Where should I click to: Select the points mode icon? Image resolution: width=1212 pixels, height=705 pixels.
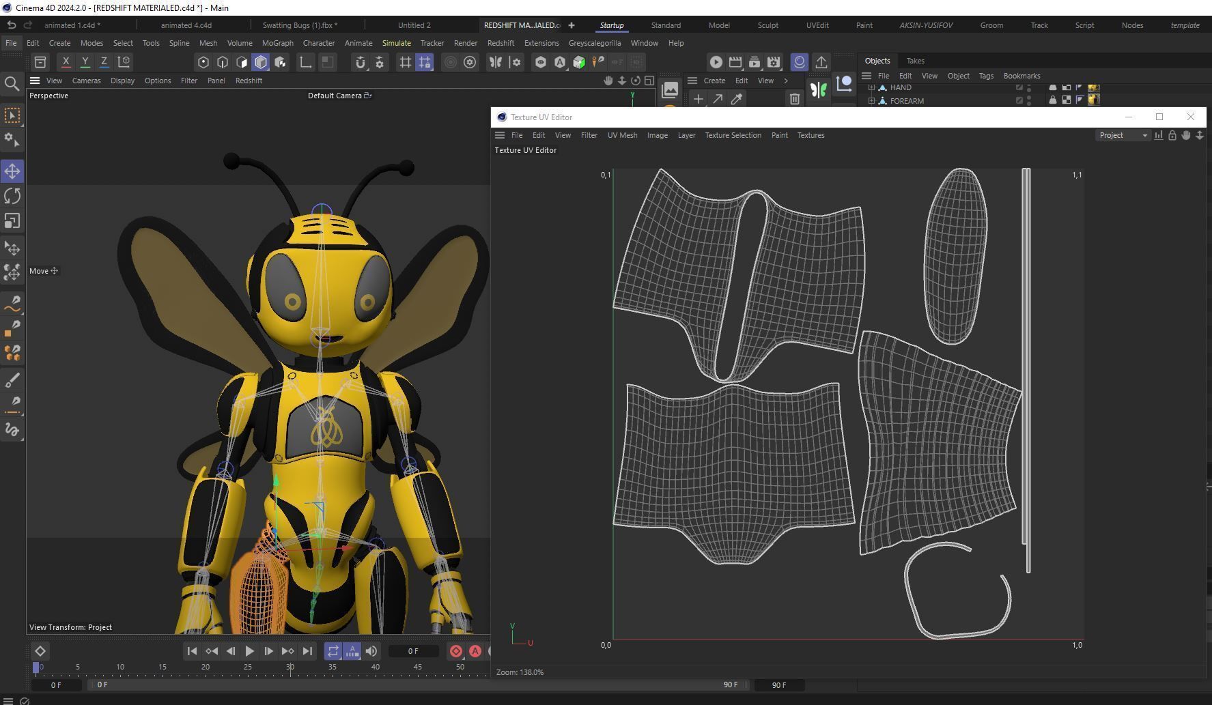(203, 62)
